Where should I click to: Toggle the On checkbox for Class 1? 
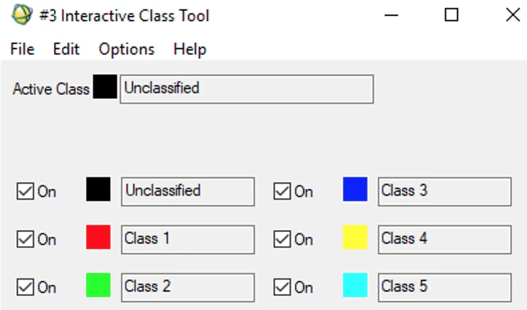(x=25, y=239)
